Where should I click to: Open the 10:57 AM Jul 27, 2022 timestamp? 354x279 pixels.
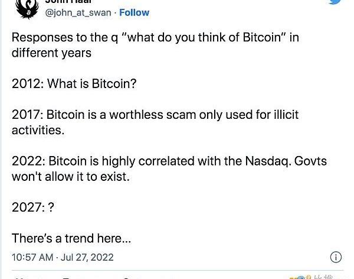coord(63,257)
